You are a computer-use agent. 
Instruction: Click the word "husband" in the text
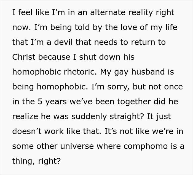pyautogui.click(x=148, y=72)
